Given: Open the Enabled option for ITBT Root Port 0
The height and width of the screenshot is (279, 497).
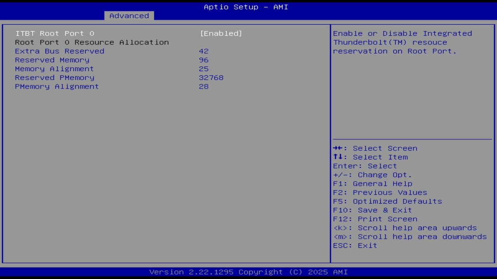Looking at the screenshot, I should (x=221, y=33).
